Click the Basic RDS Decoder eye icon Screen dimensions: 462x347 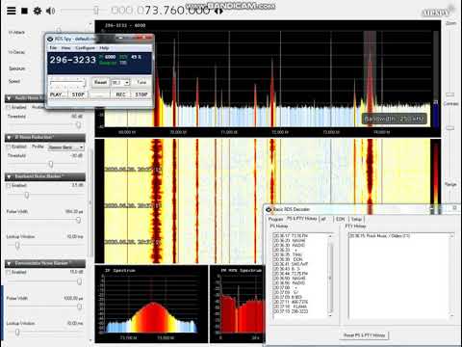(x=269, y=209)
